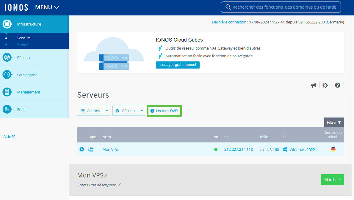This screenshot has height=200, width=354.
Task: Click Entrez une description text
Action: (97, 185)
